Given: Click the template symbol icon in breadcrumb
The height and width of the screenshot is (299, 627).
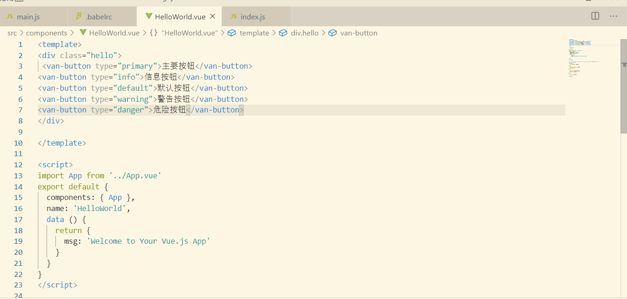Looking at the screenshot, I should click(x=232, y=33).
